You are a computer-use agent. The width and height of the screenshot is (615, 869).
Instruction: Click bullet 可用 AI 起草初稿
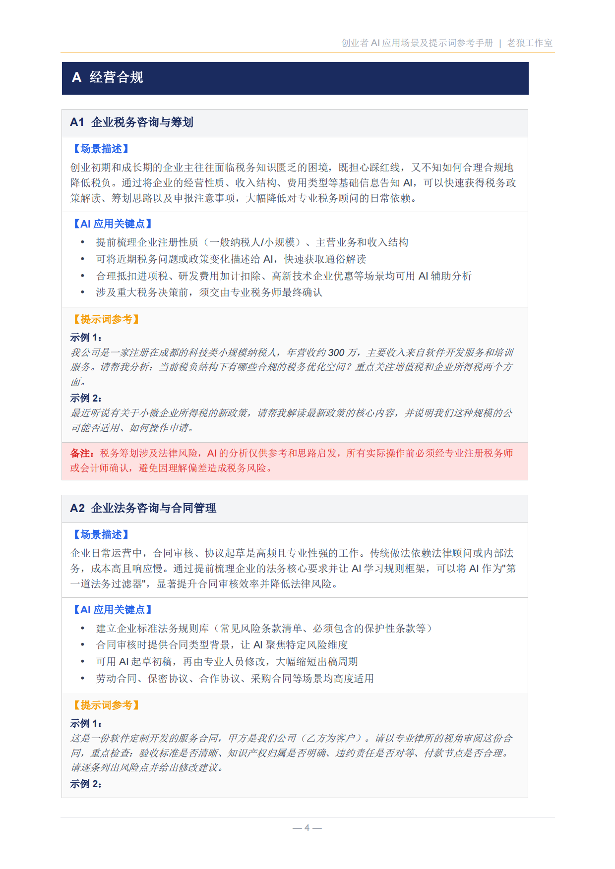pyautogui.click(x=227, y=662)
